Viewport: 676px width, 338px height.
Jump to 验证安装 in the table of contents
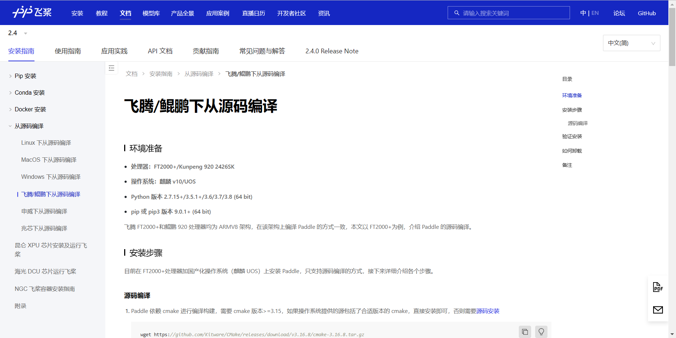tap(572, 136)
